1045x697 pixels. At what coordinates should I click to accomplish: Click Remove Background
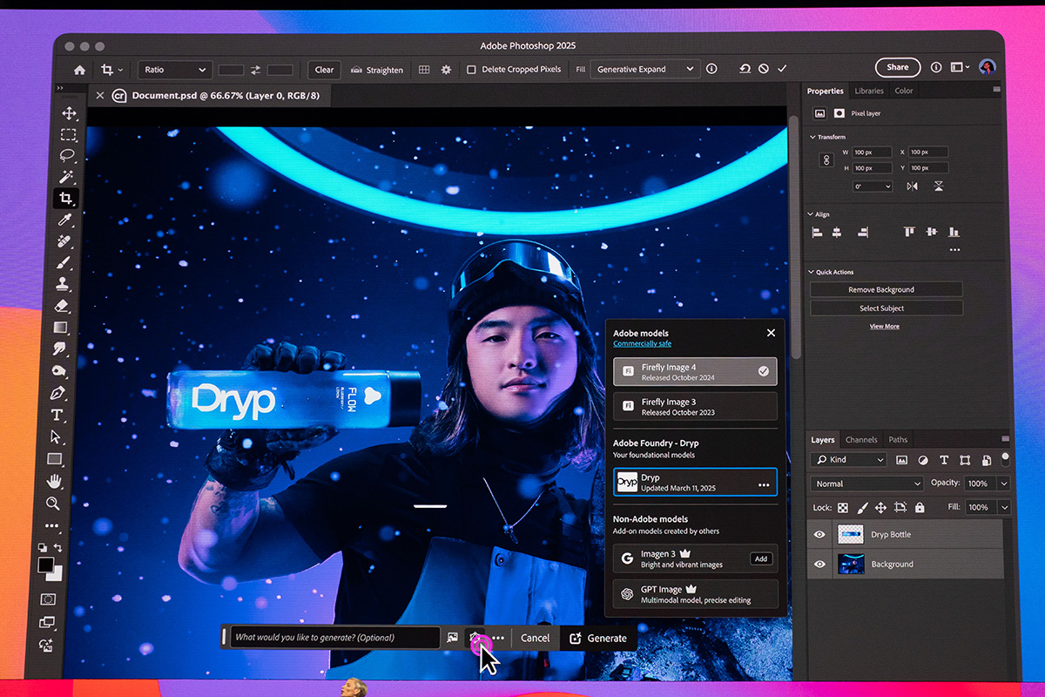887,289
